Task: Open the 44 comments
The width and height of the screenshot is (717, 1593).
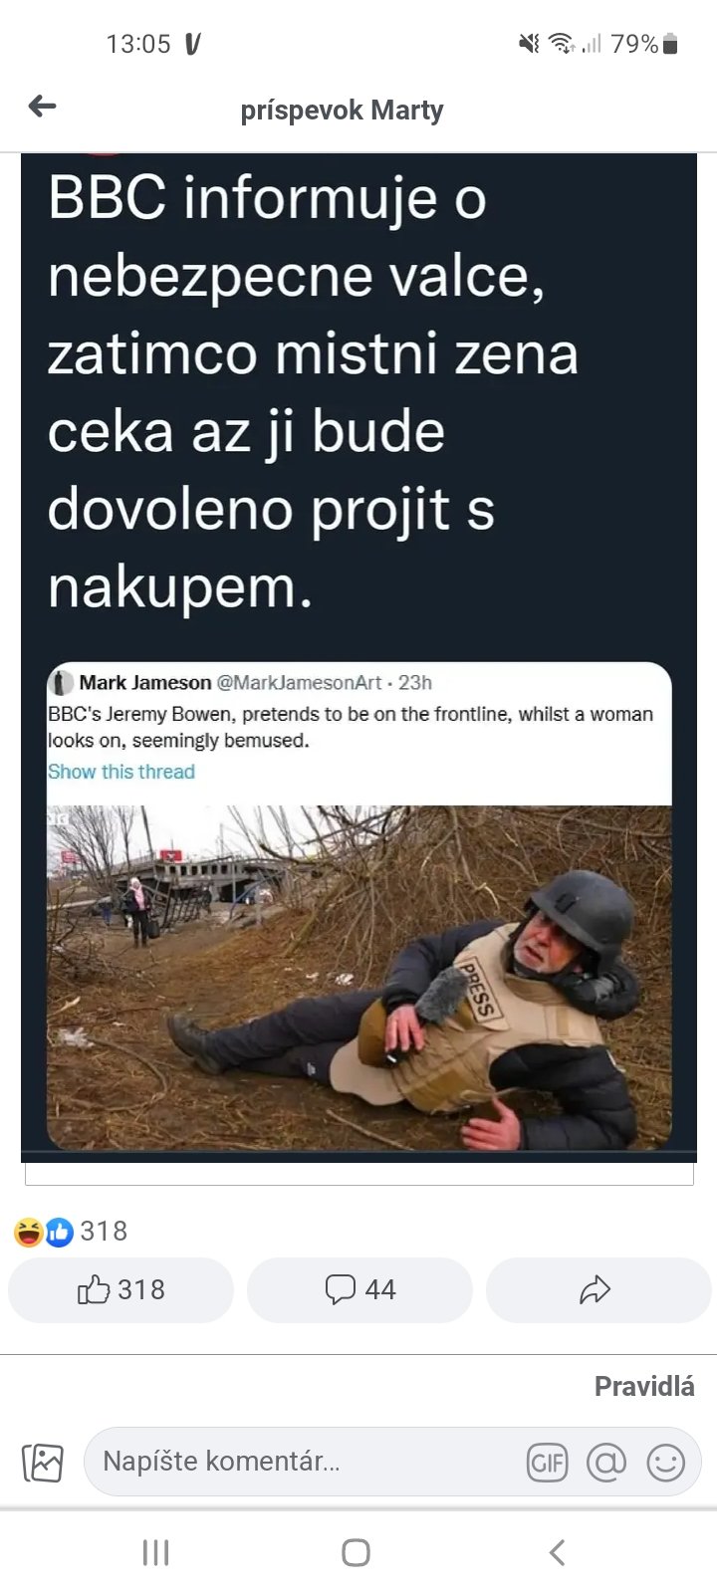Action: click(359, 1290)
